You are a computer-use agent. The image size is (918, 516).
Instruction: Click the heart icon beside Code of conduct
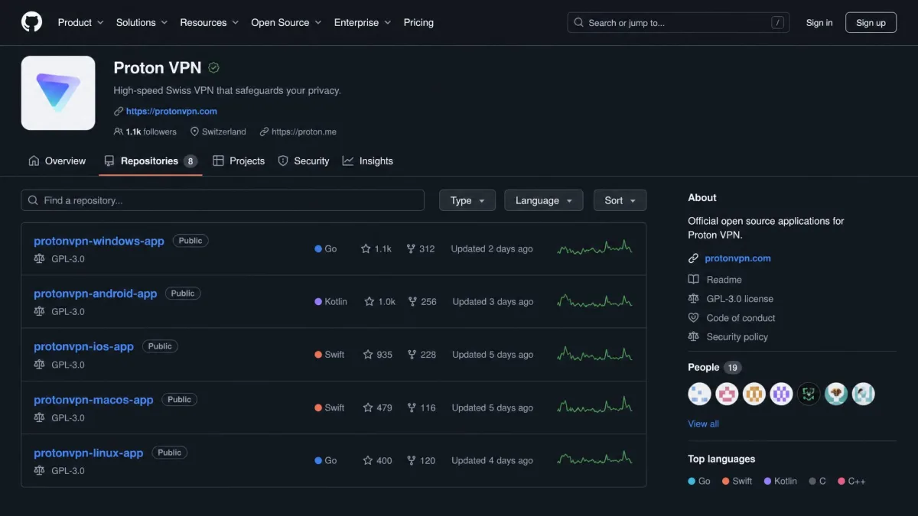[x=694, y=318]
